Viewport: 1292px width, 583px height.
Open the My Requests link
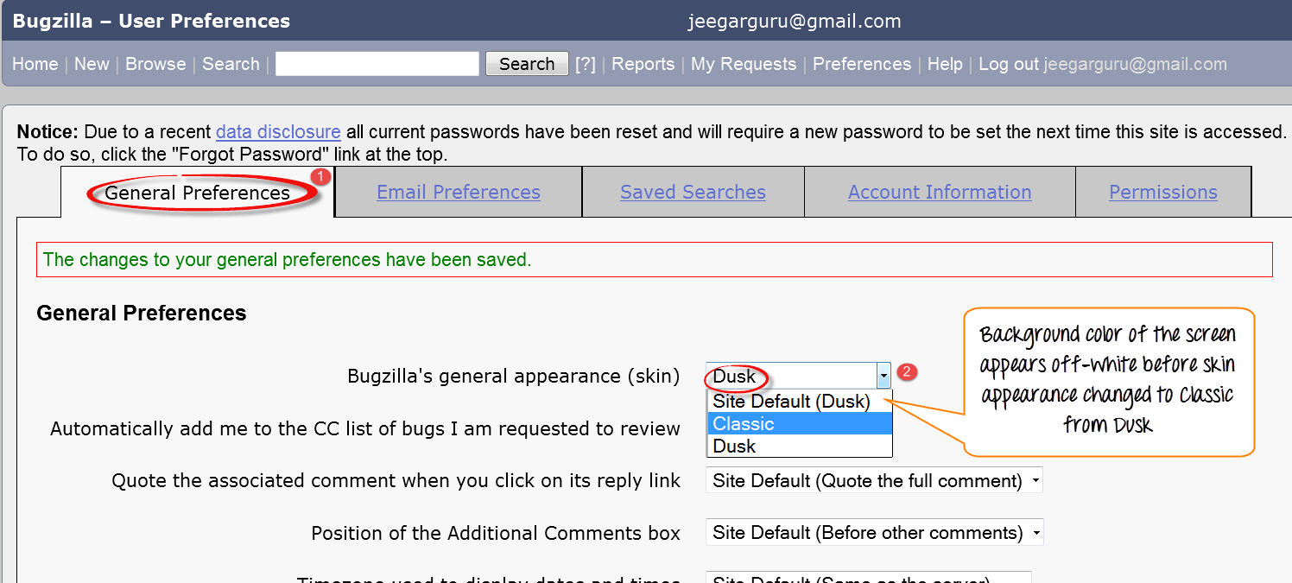[x=743, y=64]
